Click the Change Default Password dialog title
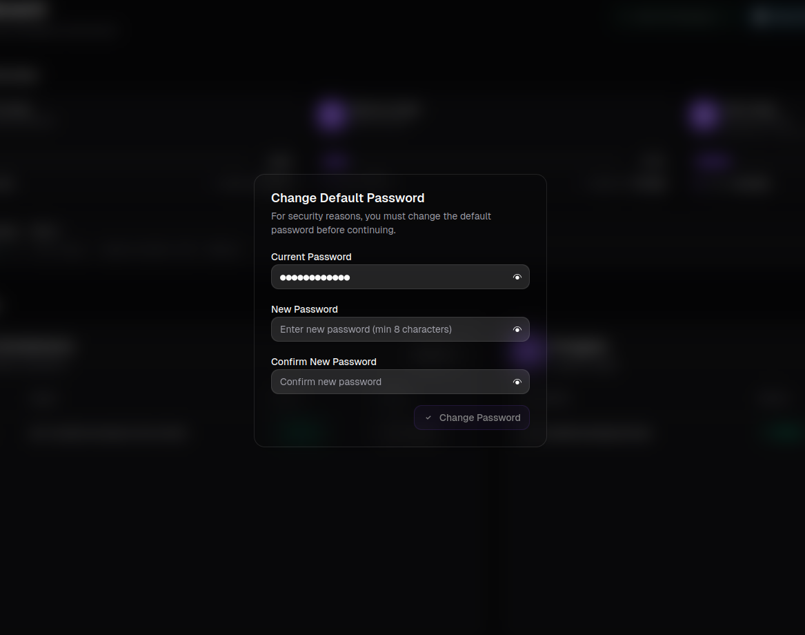The image size is (805, 635). (348, 198)
